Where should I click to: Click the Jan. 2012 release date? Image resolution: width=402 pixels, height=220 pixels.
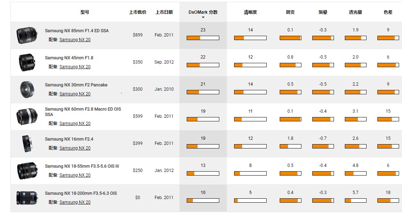[x=164, y=171]
